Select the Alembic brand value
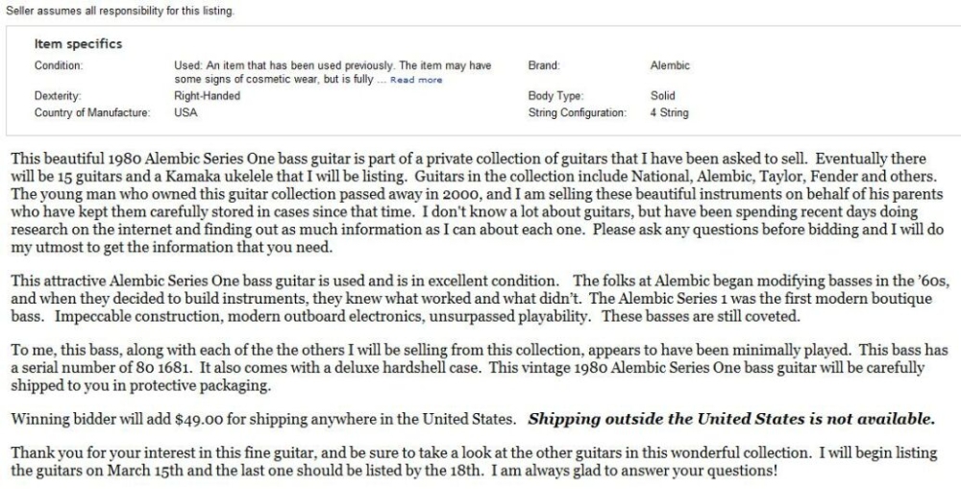 point(670,65)
